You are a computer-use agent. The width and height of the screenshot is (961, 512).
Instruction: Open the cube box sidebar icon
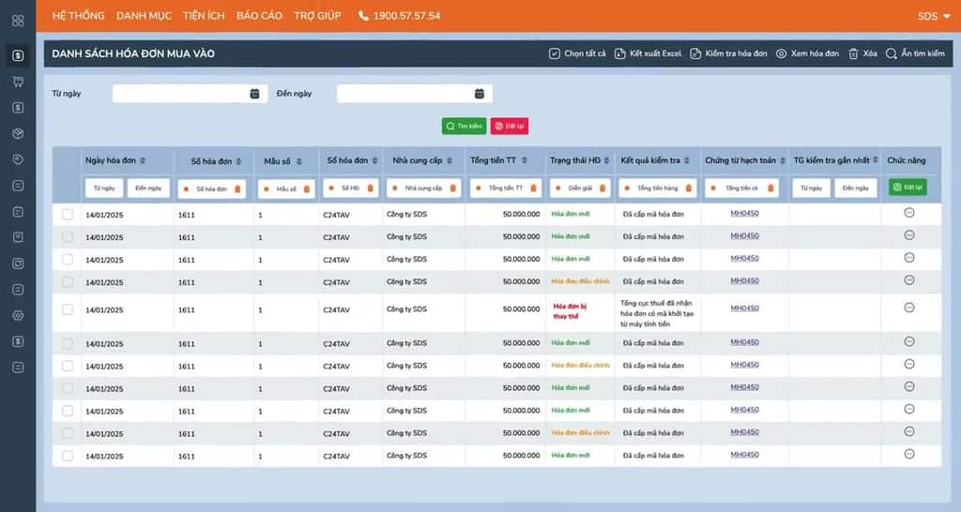(18, 133)
